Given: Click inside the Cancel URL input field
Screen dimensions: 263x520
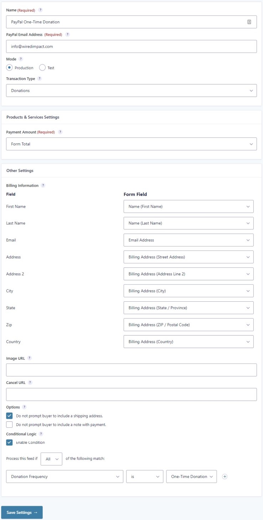Looking at the screenshot, I should pyautogui.click(x=131, y=394).
